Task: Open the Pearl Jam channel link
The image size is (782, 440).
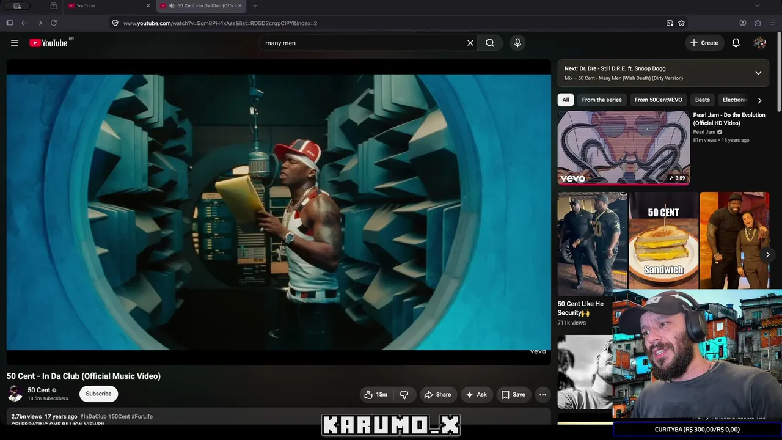Action: point(704,132)
